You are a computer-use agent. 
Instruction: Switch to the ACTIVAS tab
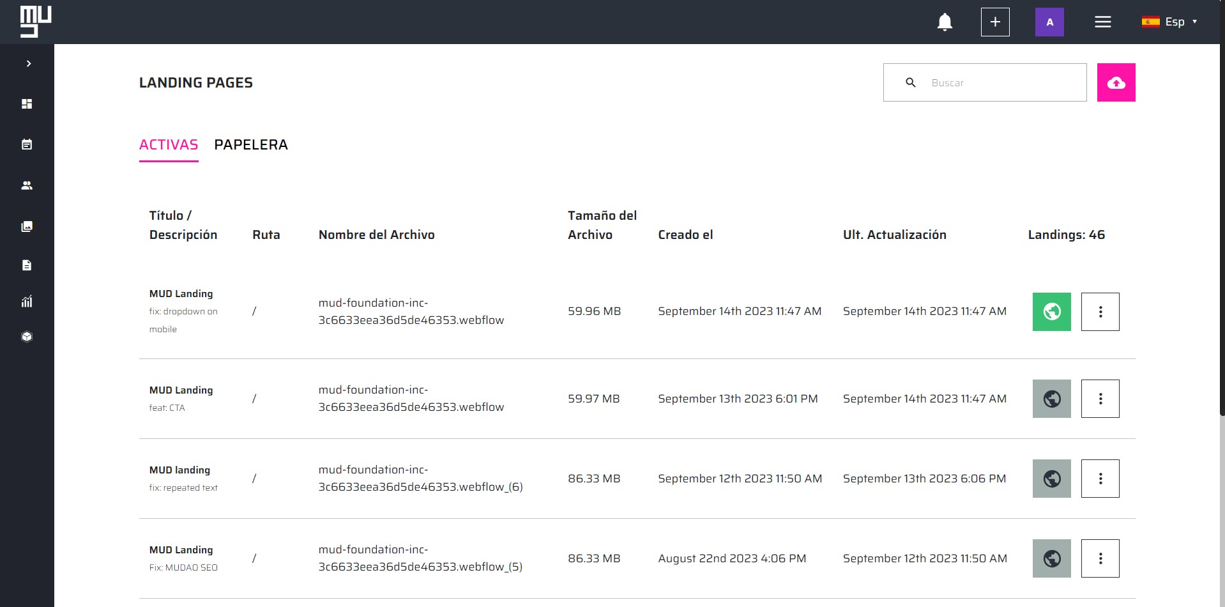[169, 145]
